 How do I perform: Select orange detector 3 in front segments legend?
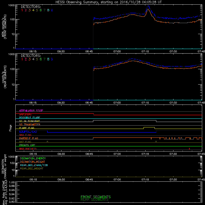[29, 10]
